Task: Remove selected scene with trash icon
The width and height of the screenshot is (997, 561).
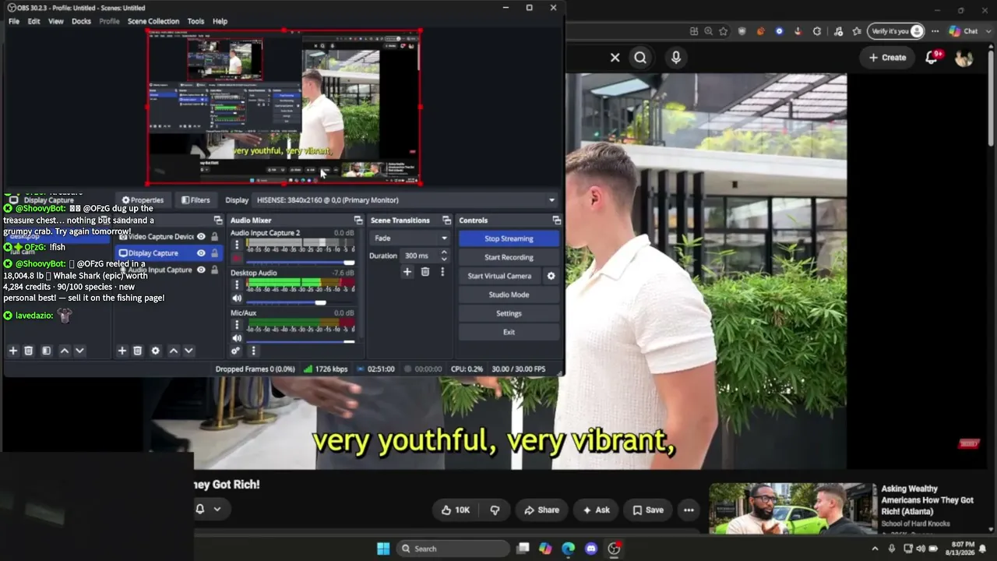Action: tap(29, 351)
